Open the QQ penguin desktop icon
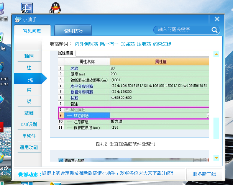The width and height of the screenshot is (233, 185). tap(56, 8)
